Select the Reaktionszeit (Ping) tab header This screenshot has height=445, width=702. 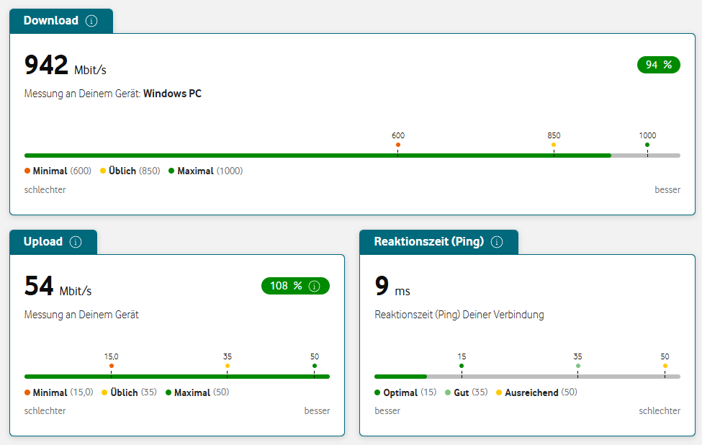(428, 242)
